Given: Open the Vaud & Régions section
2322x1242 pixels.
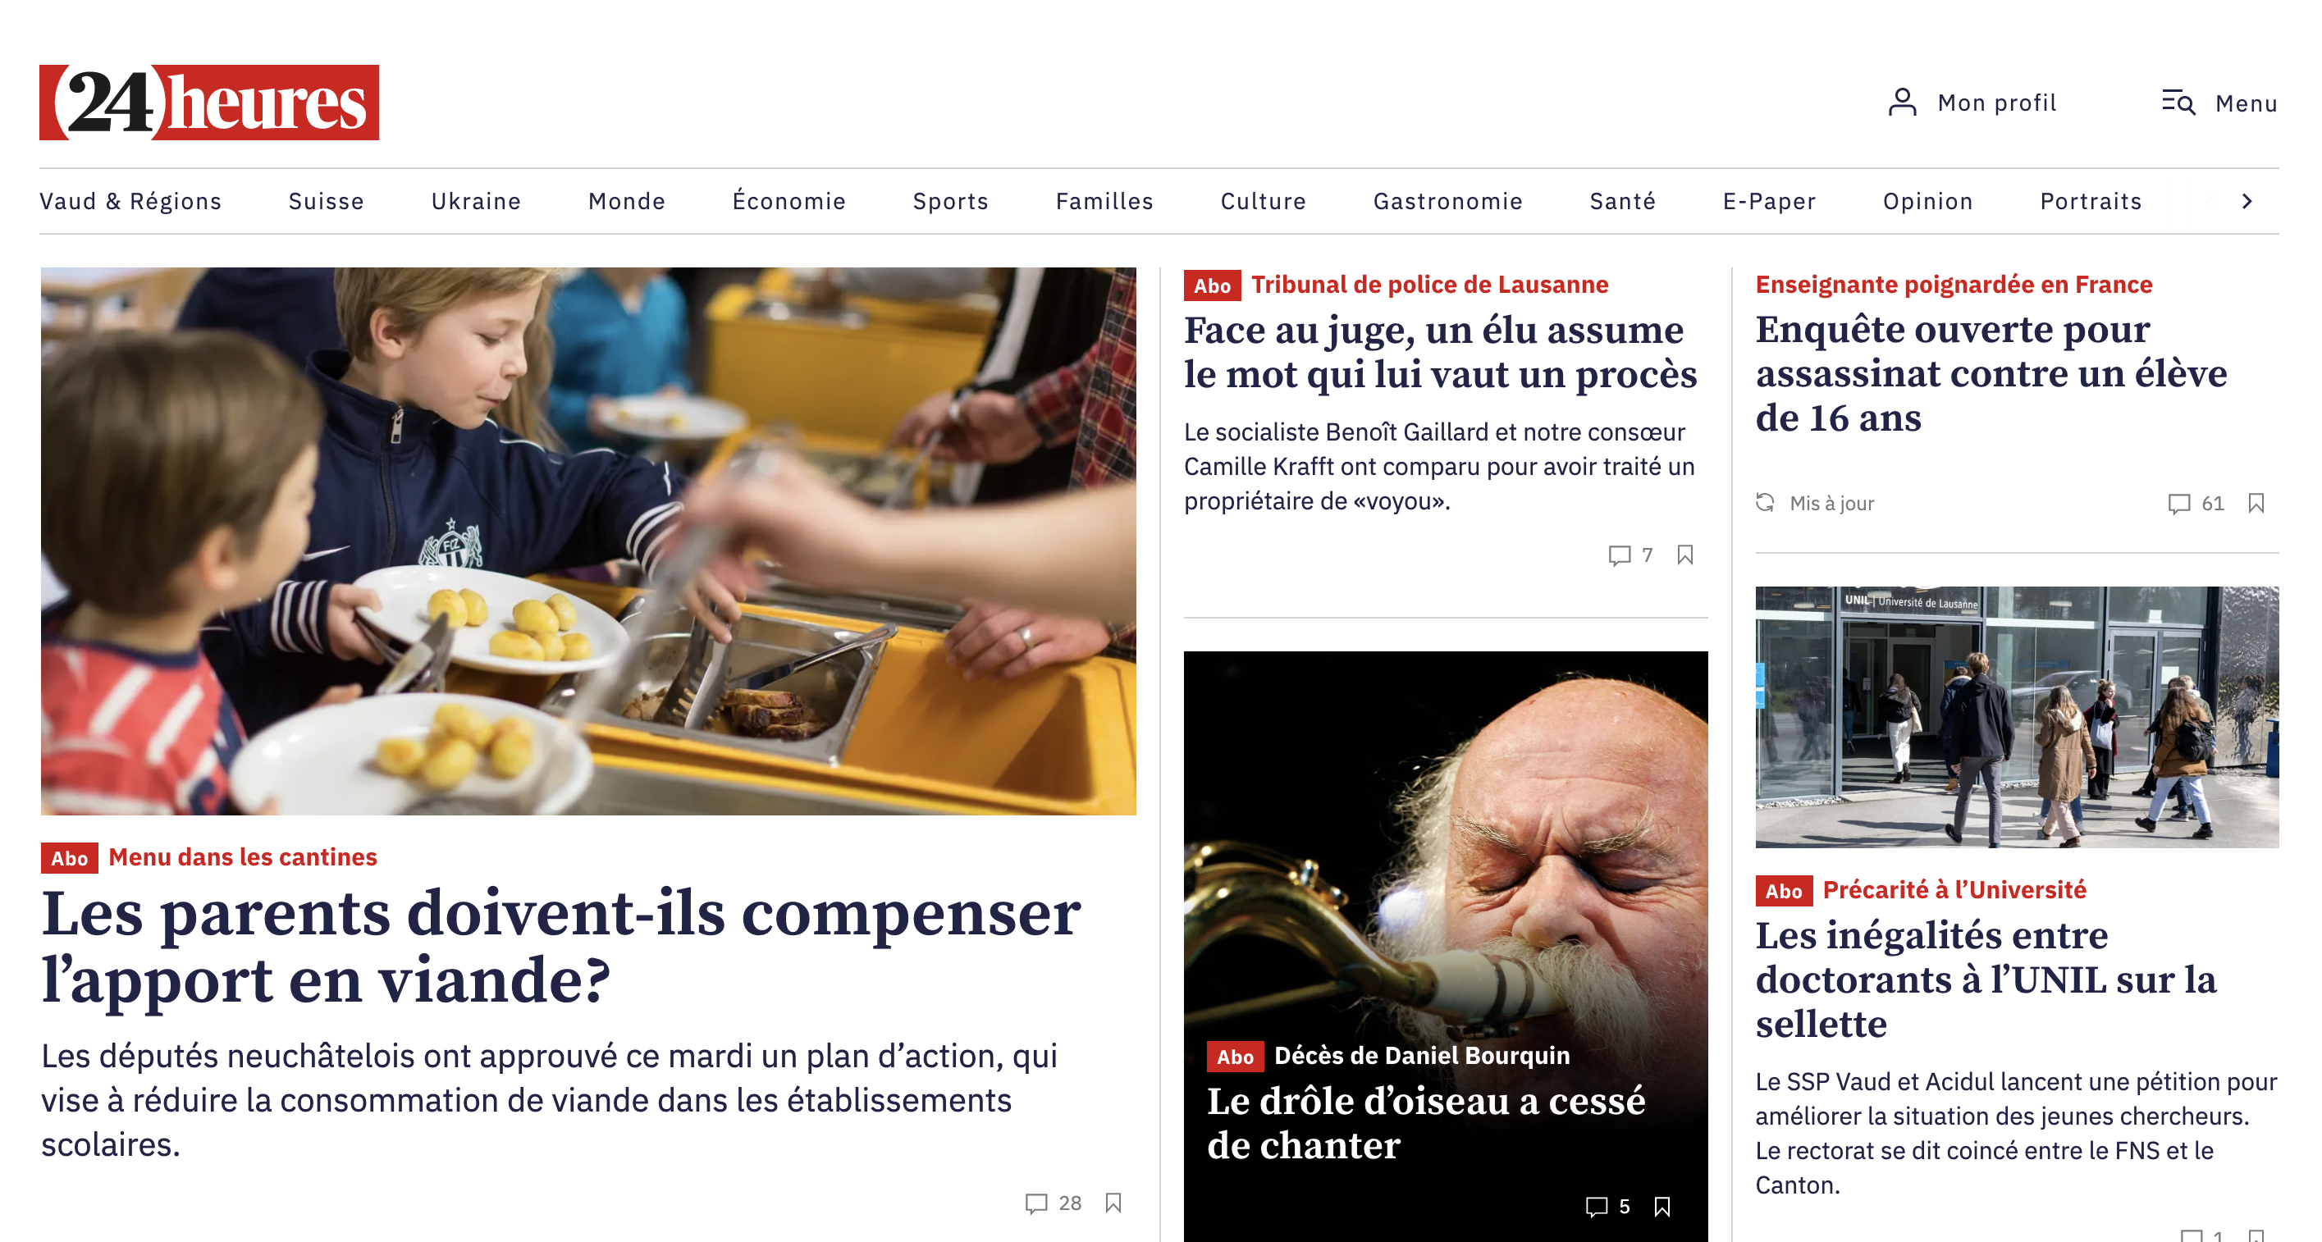Looking at the screenshot, I should point(130,201).
